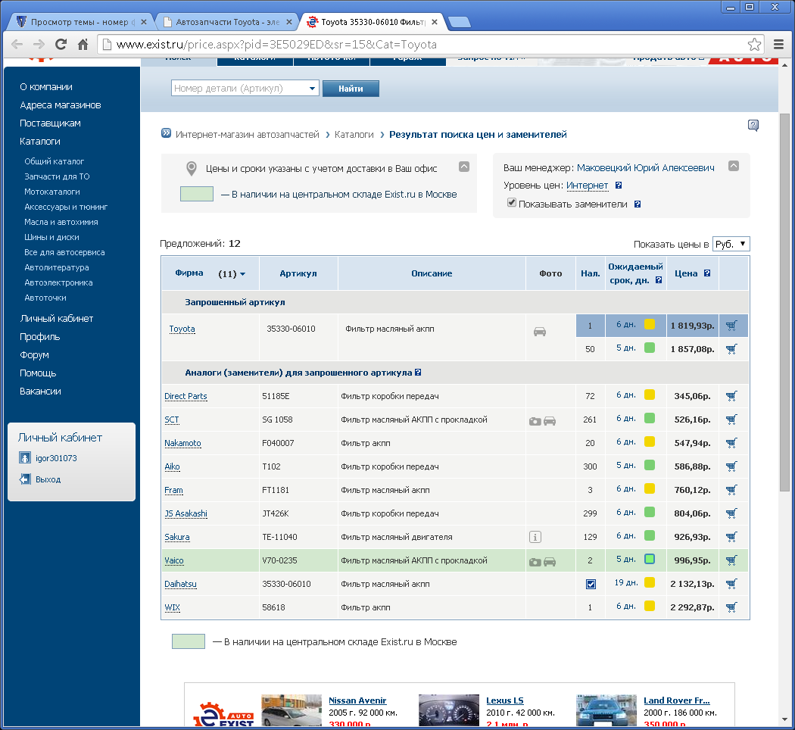
Task: Collapse the manager info panel
Action: (x=733, y=167)
